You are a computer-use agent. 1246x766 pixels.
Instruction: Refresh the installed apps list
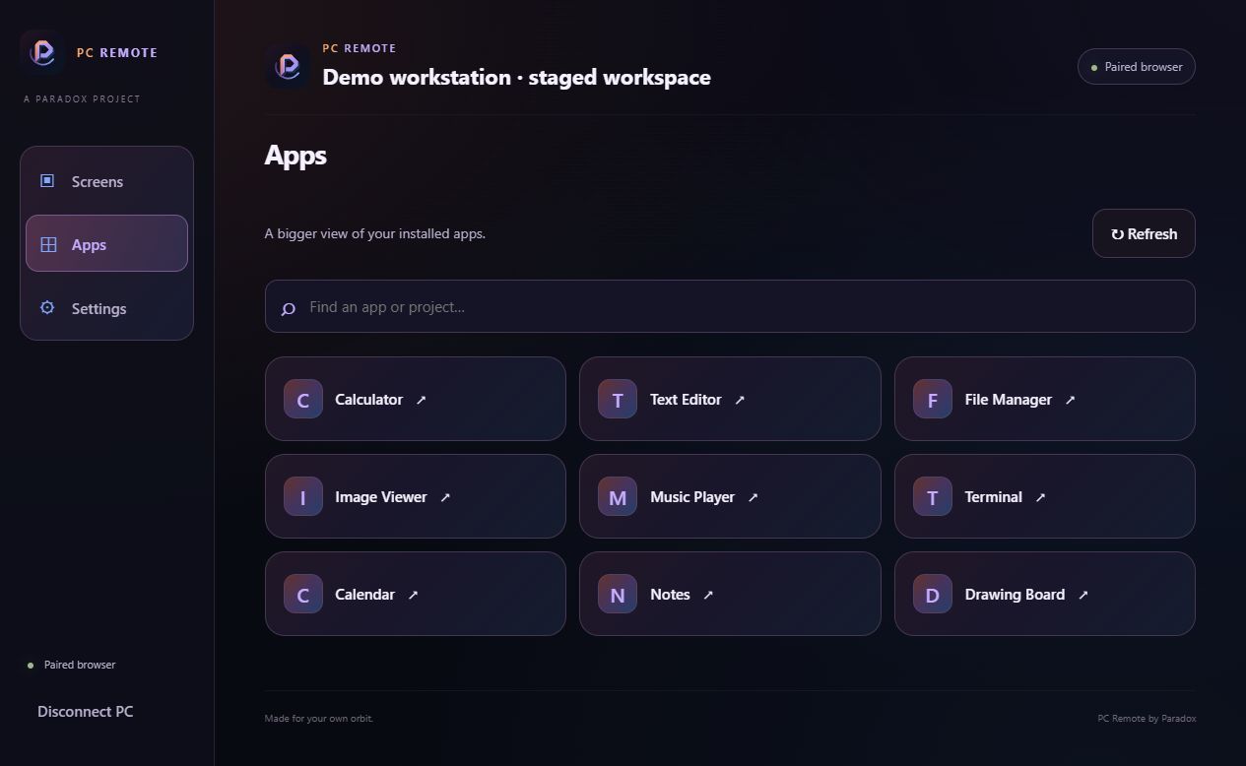(1144, 233)
